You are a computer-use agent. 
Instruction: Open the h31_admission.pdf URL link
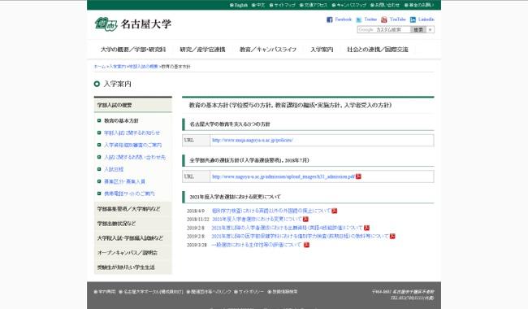(283, 176)
